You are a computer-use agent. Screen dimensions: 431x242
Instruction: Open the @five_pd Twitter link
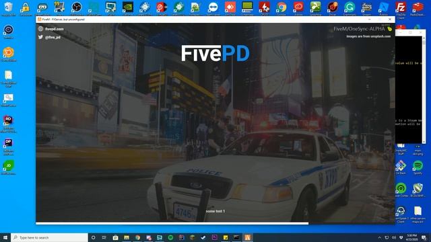click(53, 37)
